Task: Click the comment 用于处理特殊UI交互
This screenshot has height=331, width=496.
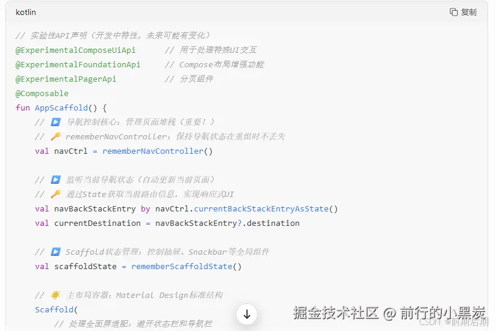Action: 211,50
